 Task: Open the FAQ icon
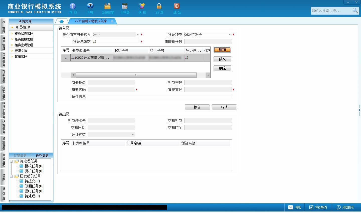90,8
